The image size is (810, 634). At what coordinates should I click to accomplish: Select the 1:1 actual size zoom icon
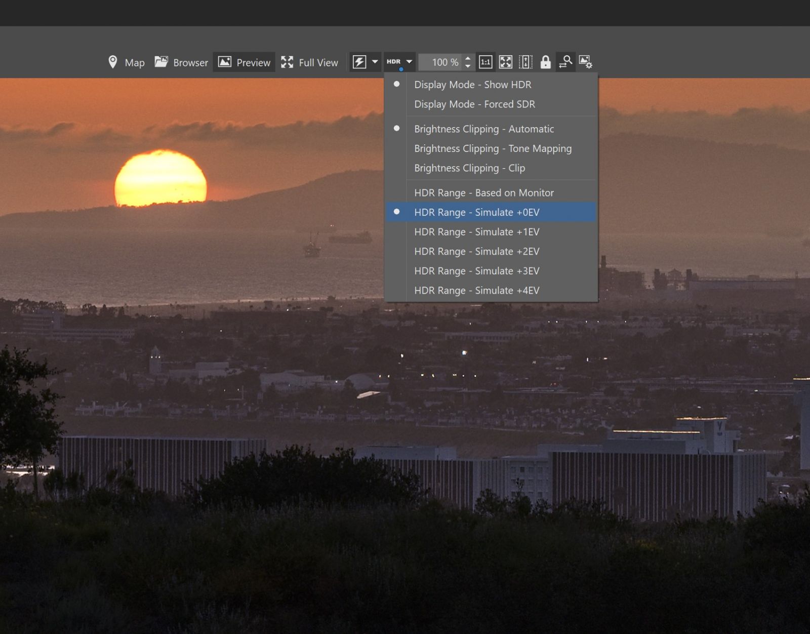[485, 62]
